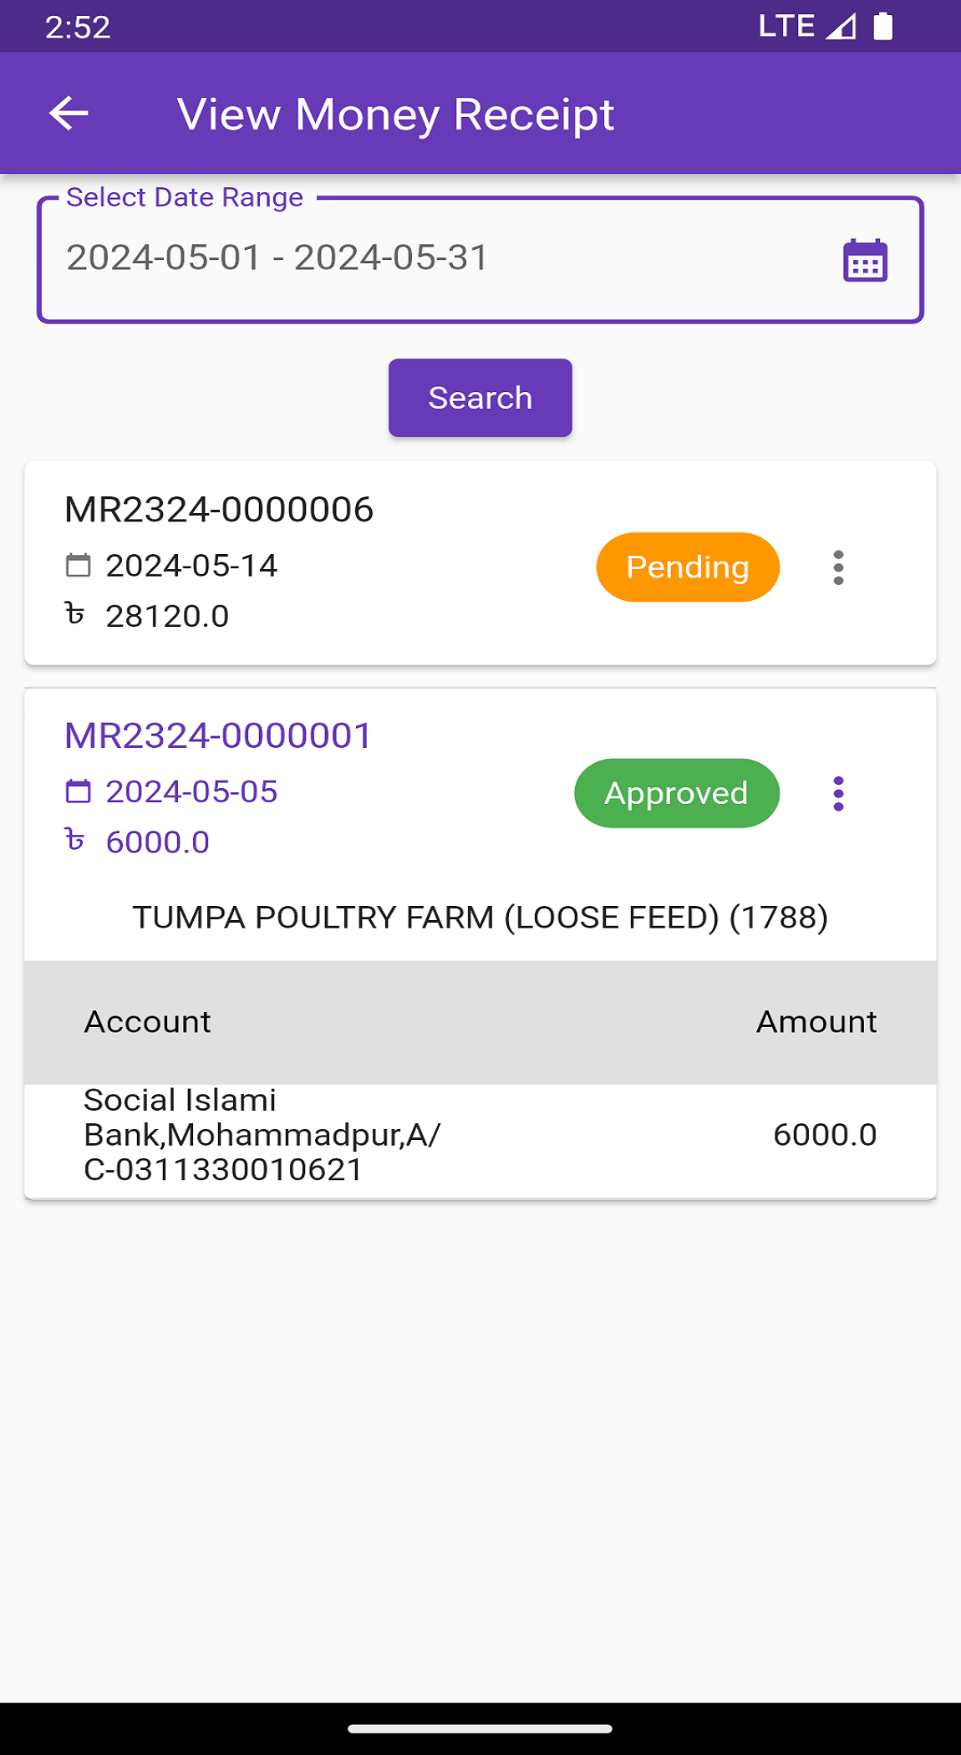Tap the back arrow icon
The width and height of the screenshot is (961, 1755).
pyautogui.click(x=69, y=114)
